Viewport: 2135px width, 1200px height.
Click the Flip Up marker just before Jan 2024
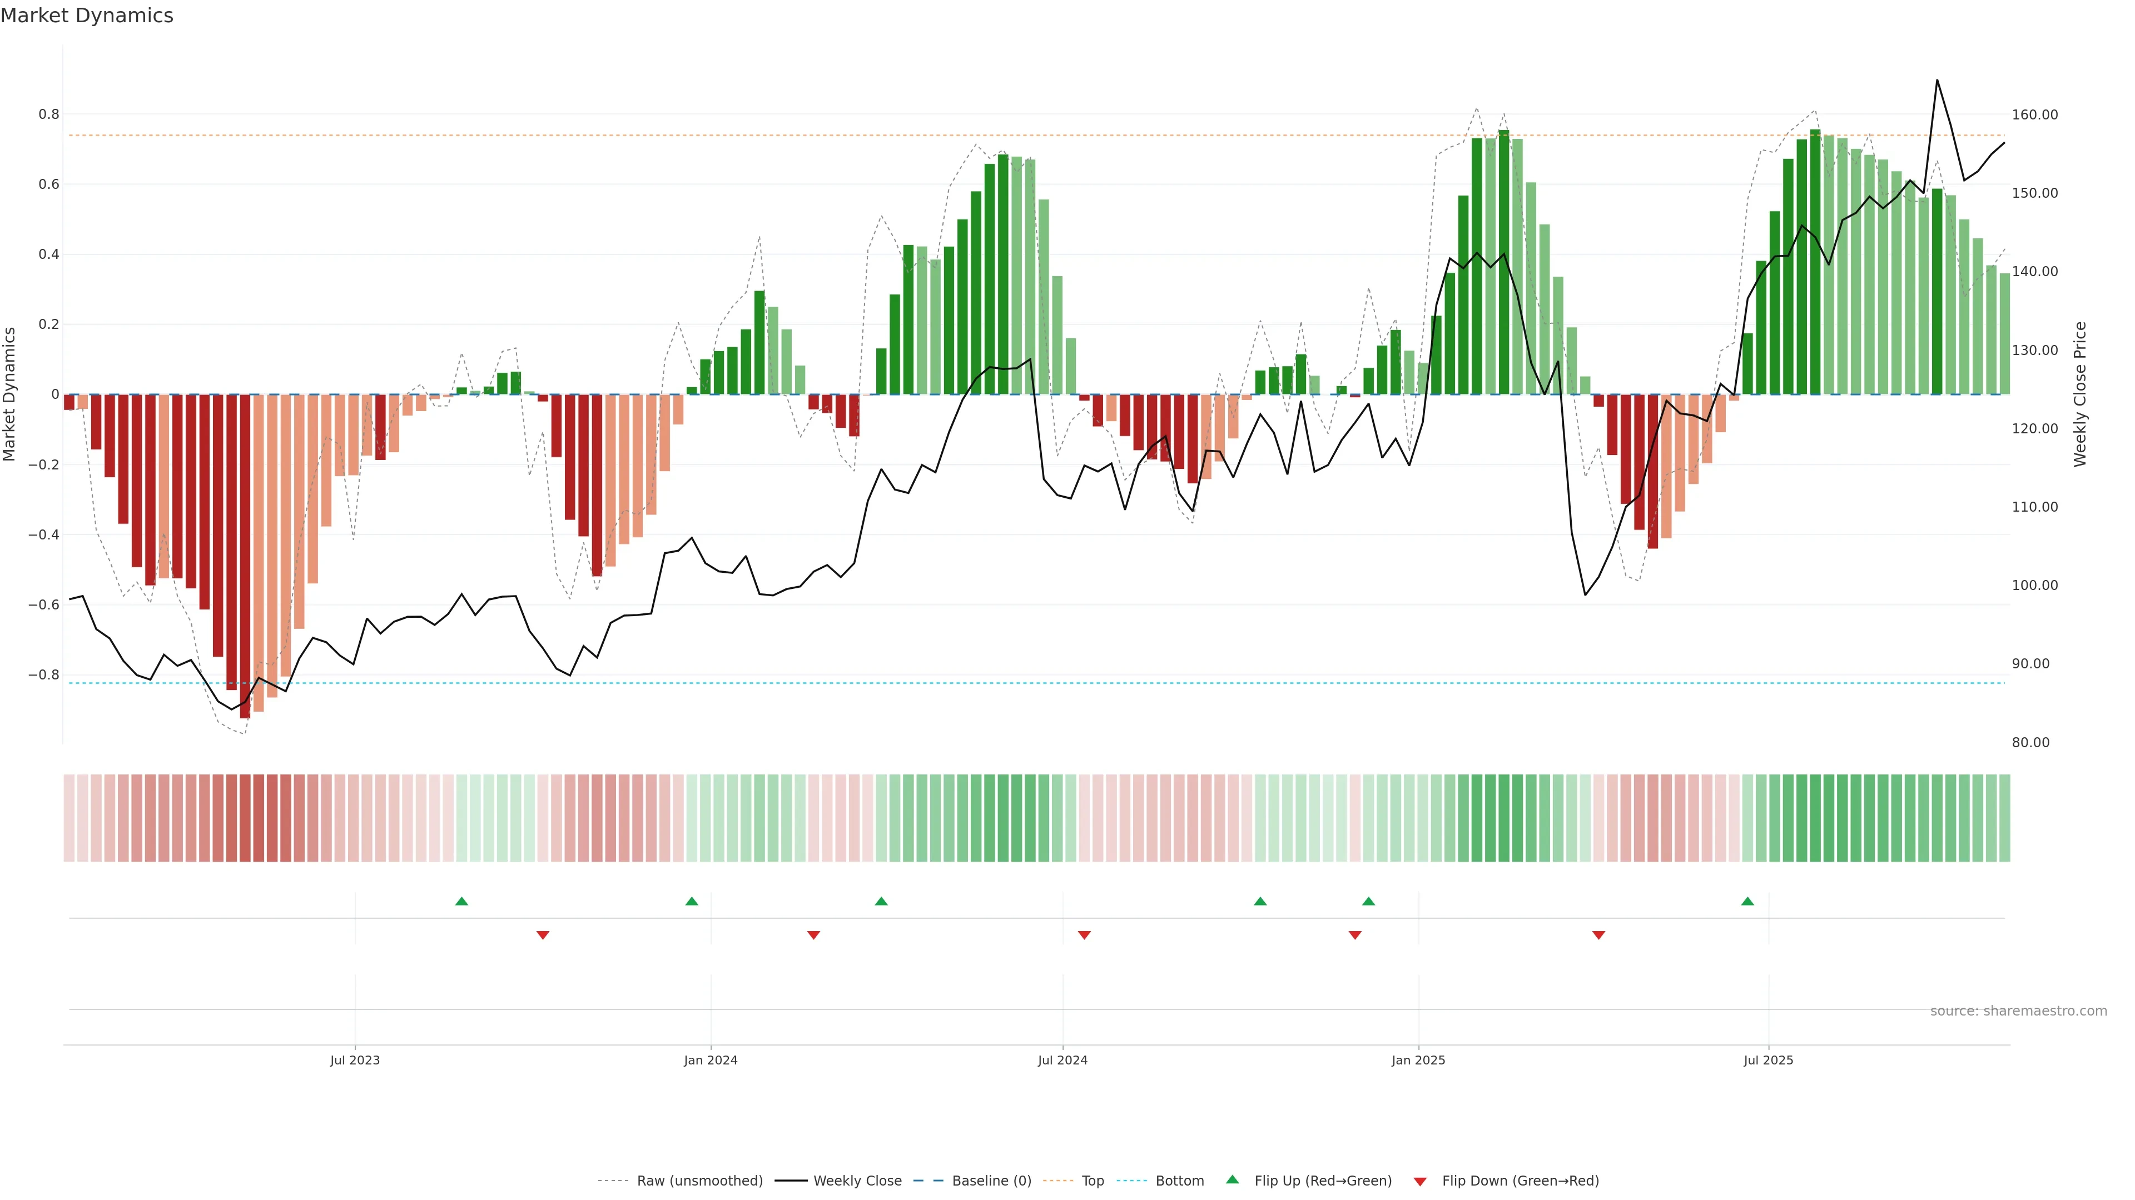[x=692, y=901]
